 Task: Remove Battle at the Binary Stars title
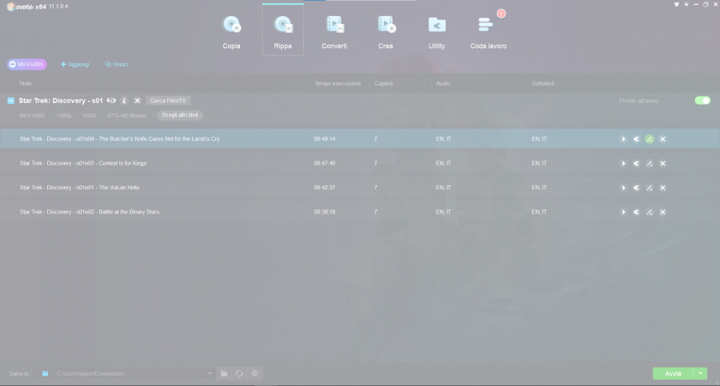point(662,212)
